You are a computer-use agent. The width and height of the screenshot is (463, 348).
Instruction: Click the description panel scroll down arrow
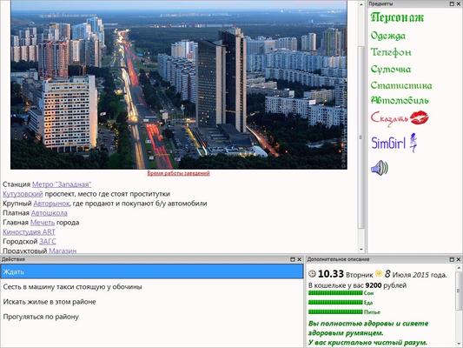tap(459, 344)
